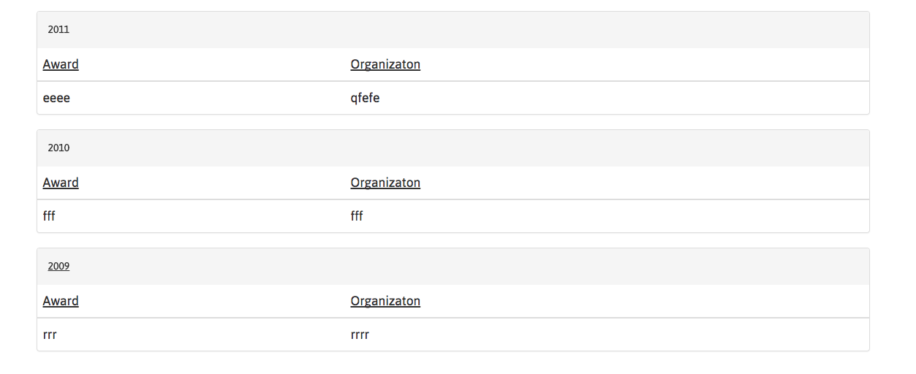Viewport: 916px width, 374px height.
Task: Select the qfefe organization cell
Action: [365, 98]
